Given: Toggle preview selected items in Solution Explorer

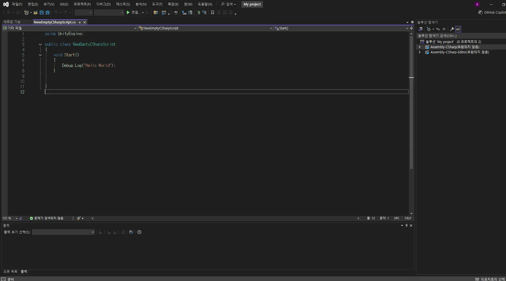Looking at the screenshot, I should coord(458,29).
